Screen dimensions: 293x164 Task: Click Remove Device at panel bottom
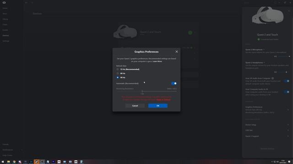(x=267, y=149)
